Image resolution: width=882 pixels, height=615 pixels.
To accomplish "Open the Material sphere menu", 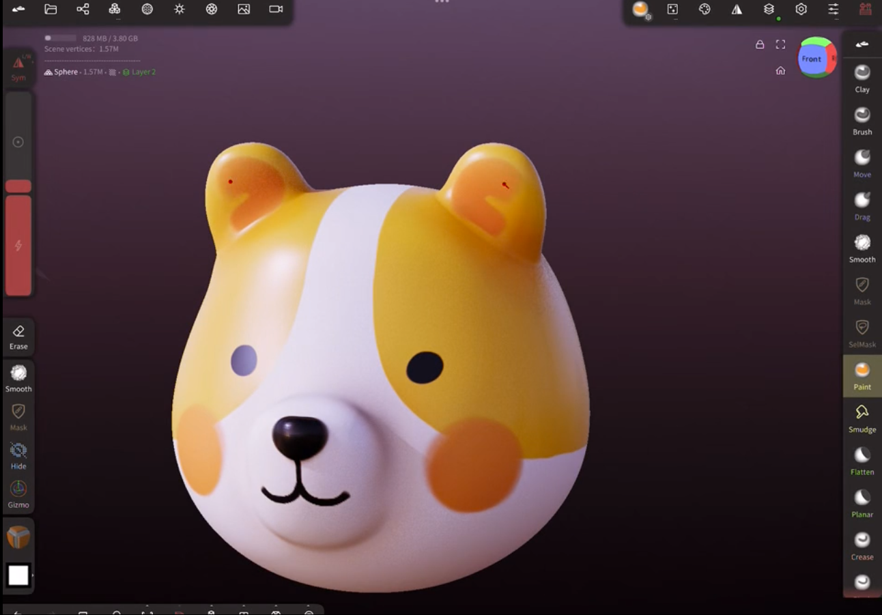I will click(147, 9).
